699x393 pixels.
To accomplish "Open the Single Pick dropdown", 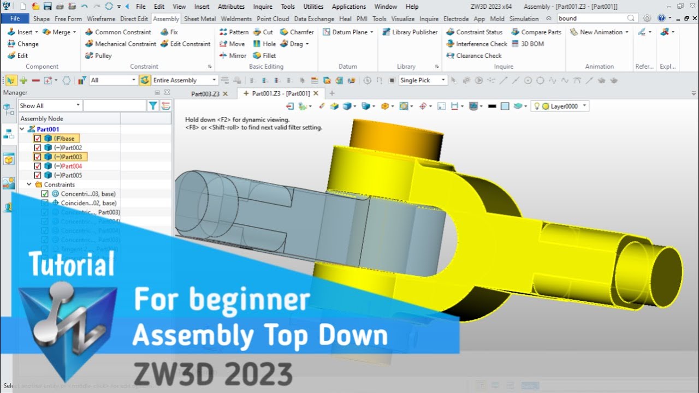I will click(423, 80).
